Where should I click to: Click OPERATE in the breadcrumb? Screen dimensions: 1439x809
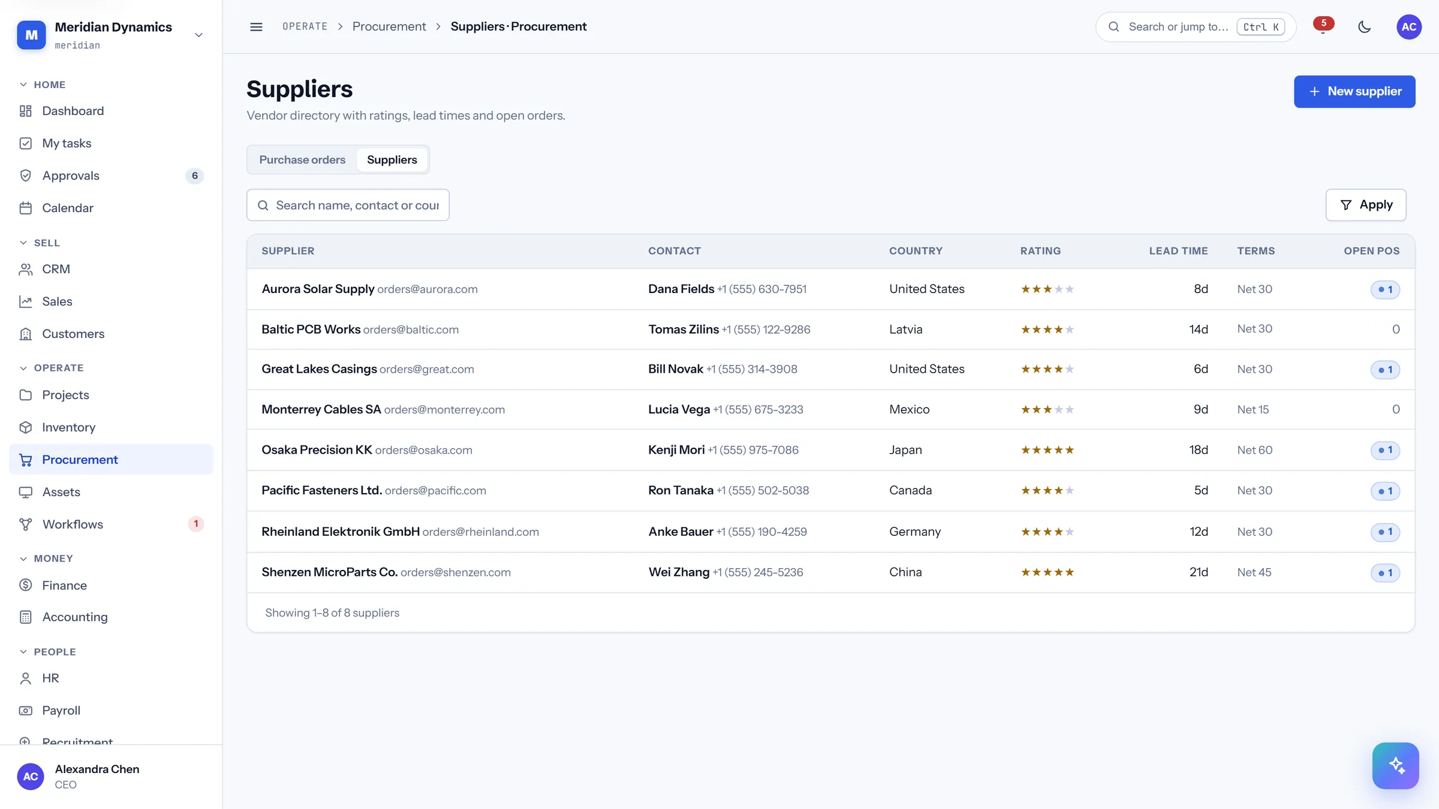point(305,26)
